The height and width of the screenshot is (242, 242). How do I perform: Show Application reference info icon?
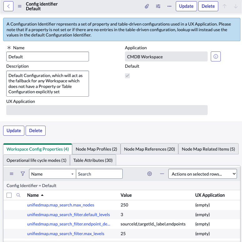215,56
